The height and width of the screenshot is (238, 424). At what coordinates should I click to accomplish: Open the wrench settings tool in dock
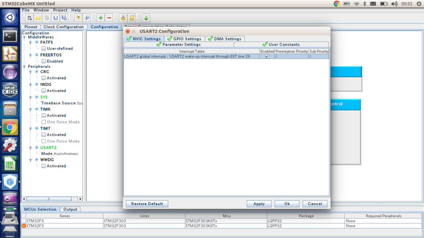[10, 145]
